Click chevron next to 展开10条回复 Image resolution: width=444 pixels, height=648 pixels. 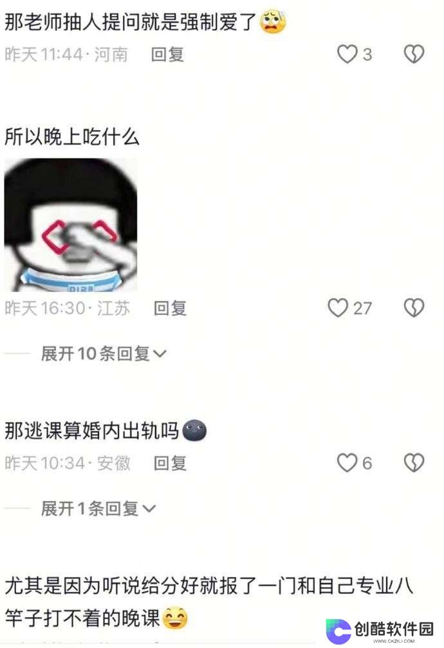(x=160, y=354)
